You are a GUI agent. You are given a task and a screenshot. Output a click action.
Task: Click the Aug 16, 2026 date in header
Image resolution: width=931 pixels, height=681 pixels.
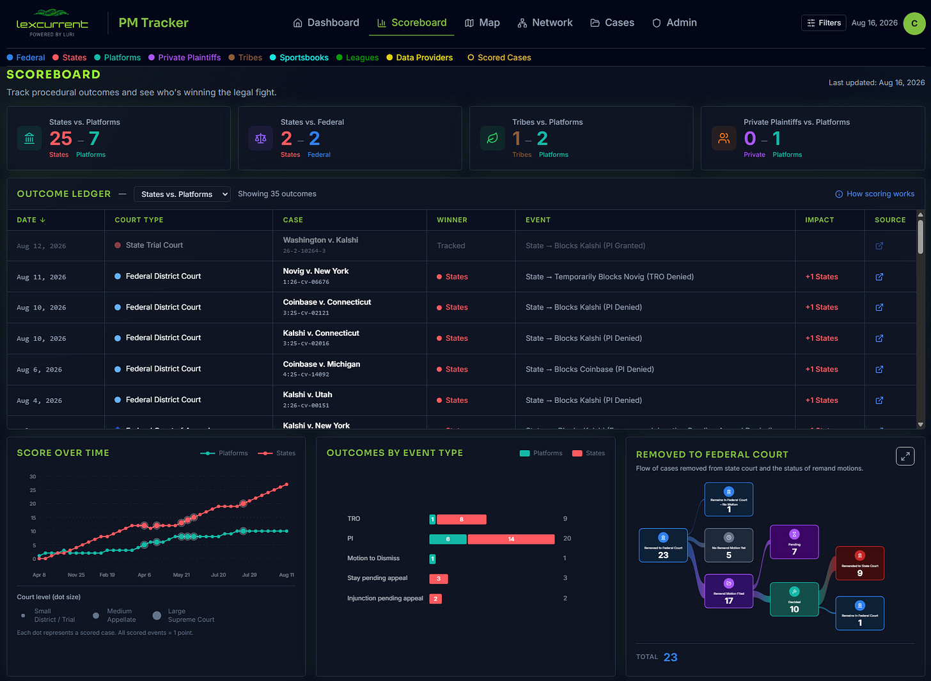click(x=874, y=23)
